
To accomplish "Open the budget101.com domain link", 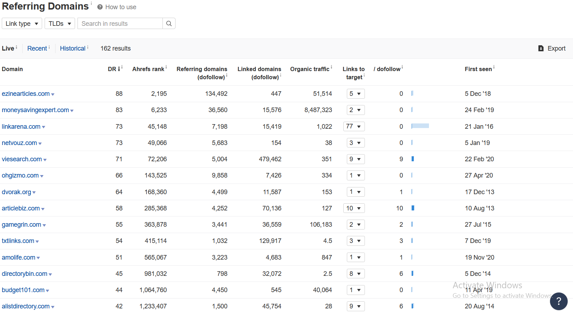I will [x=23, y=290].
